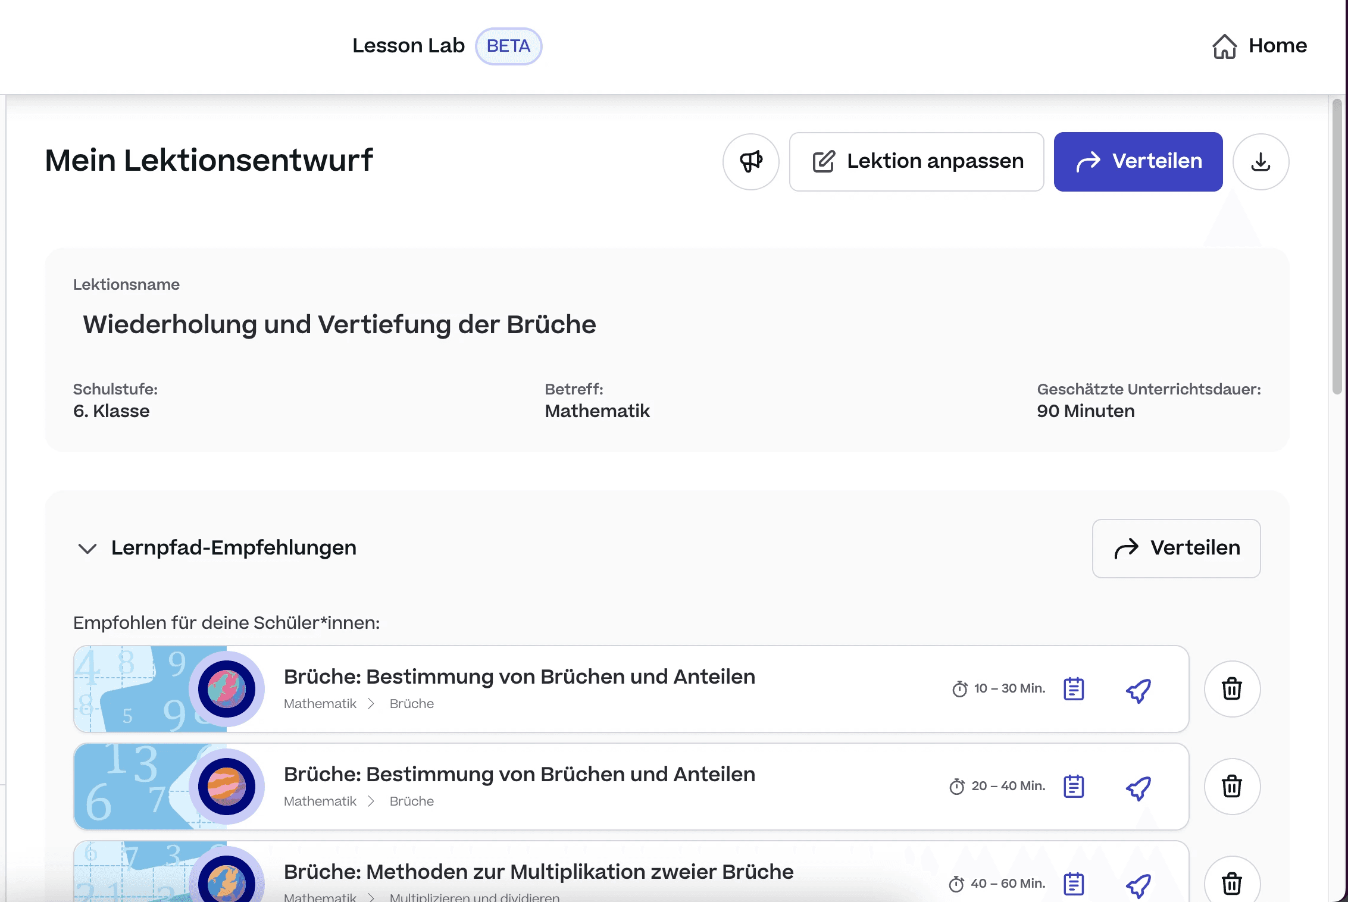The width and height of the screenshot is (1348, 902).
Task: Expand the Mathematik breadcrumb chevron
Action: 371,703
